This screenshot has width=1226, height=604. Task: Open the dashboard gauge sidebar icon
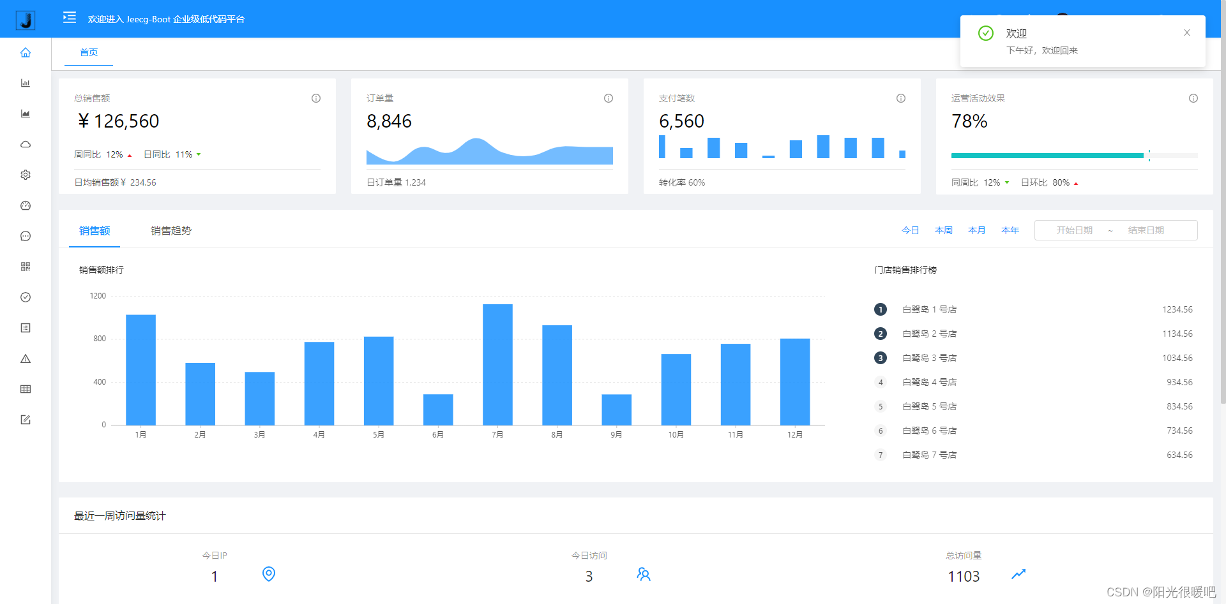pos(26,205)
